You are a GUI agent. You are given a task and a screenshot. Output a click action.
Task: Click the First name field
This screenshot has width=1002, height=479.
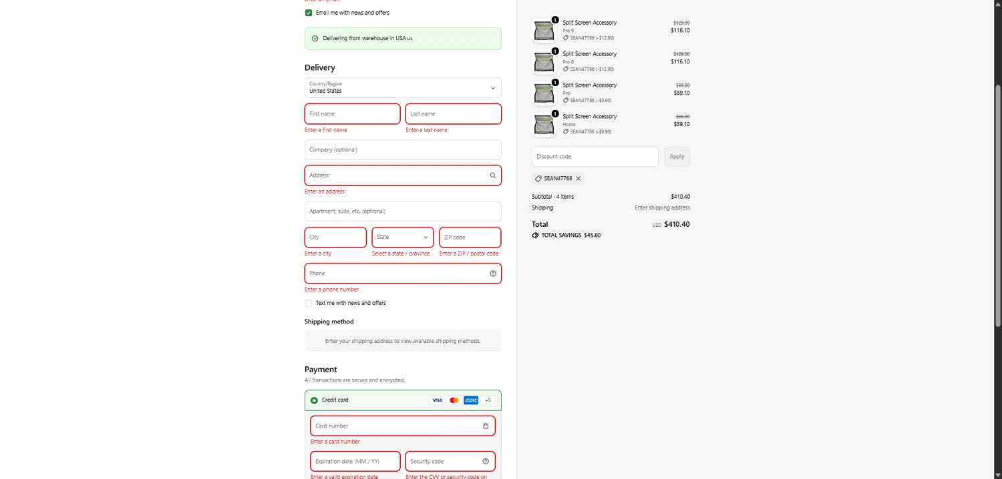352,114
